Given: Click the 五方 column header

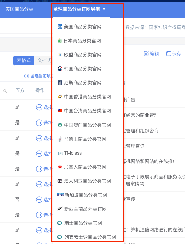Looking at the screenshot, I should (20, 90).
